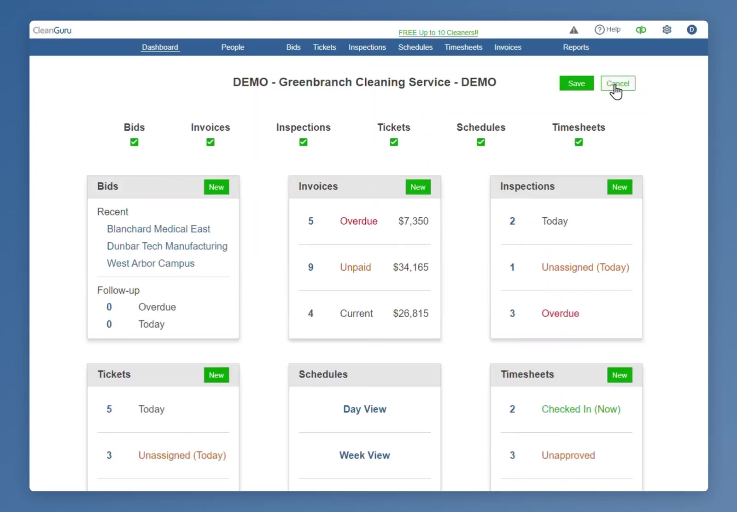737x512 pixels.
Task: Uncheck the Invoices widget checkbox
Action: [x=211, y=142]
